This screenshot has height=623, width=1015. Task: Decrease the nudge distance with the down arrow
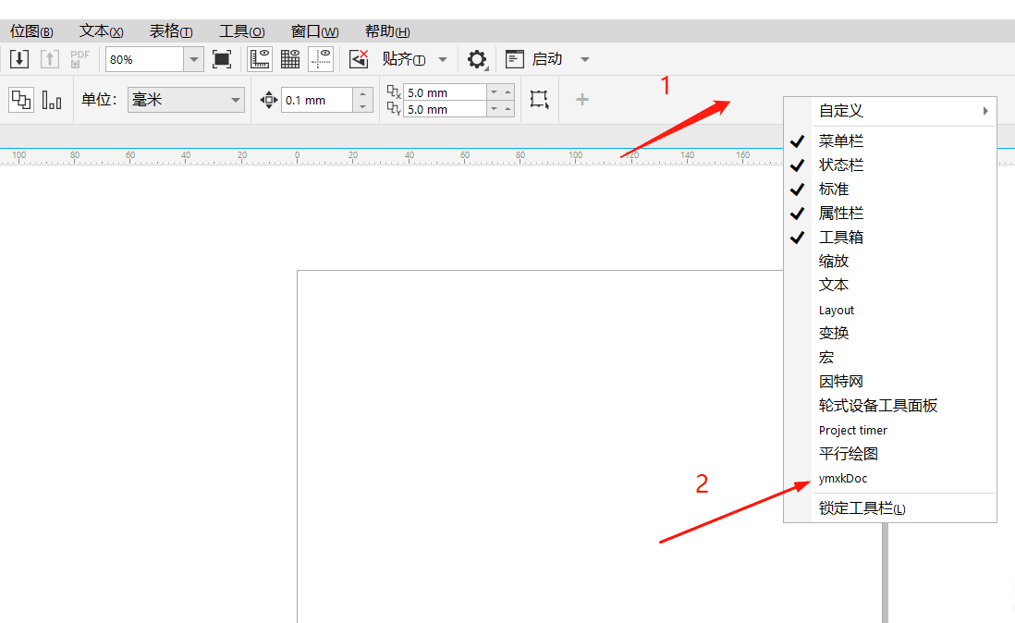363,106
